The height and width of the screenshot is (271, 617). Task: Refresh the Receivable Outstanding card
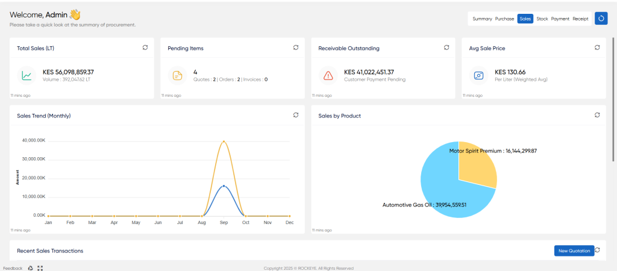click(x=446, y=48)
